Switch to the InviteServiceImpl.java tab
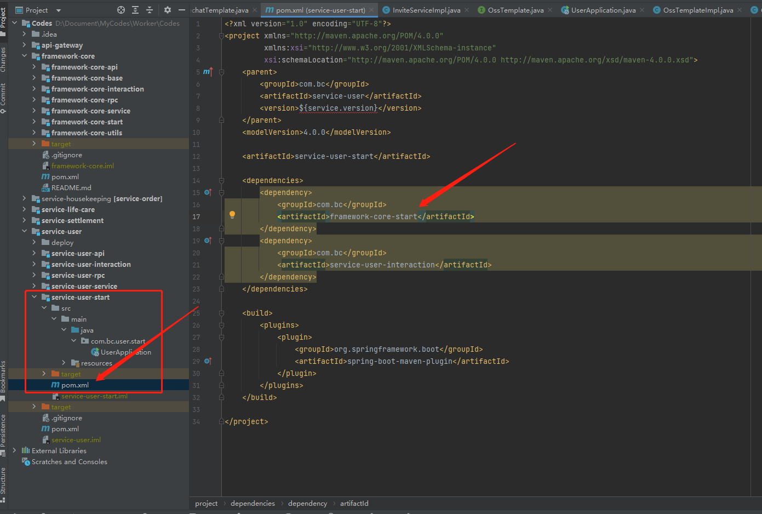 [x=426, y=10]
